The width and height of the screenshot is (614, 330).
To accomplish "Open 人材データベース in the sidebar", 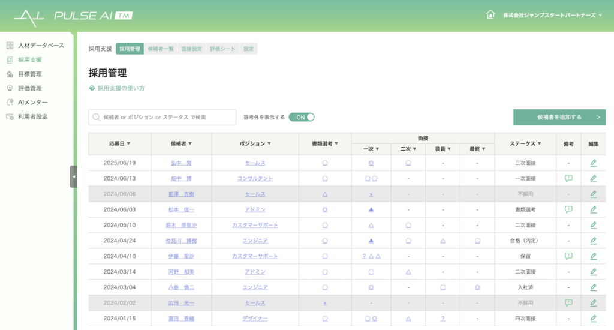I will 40,46.
